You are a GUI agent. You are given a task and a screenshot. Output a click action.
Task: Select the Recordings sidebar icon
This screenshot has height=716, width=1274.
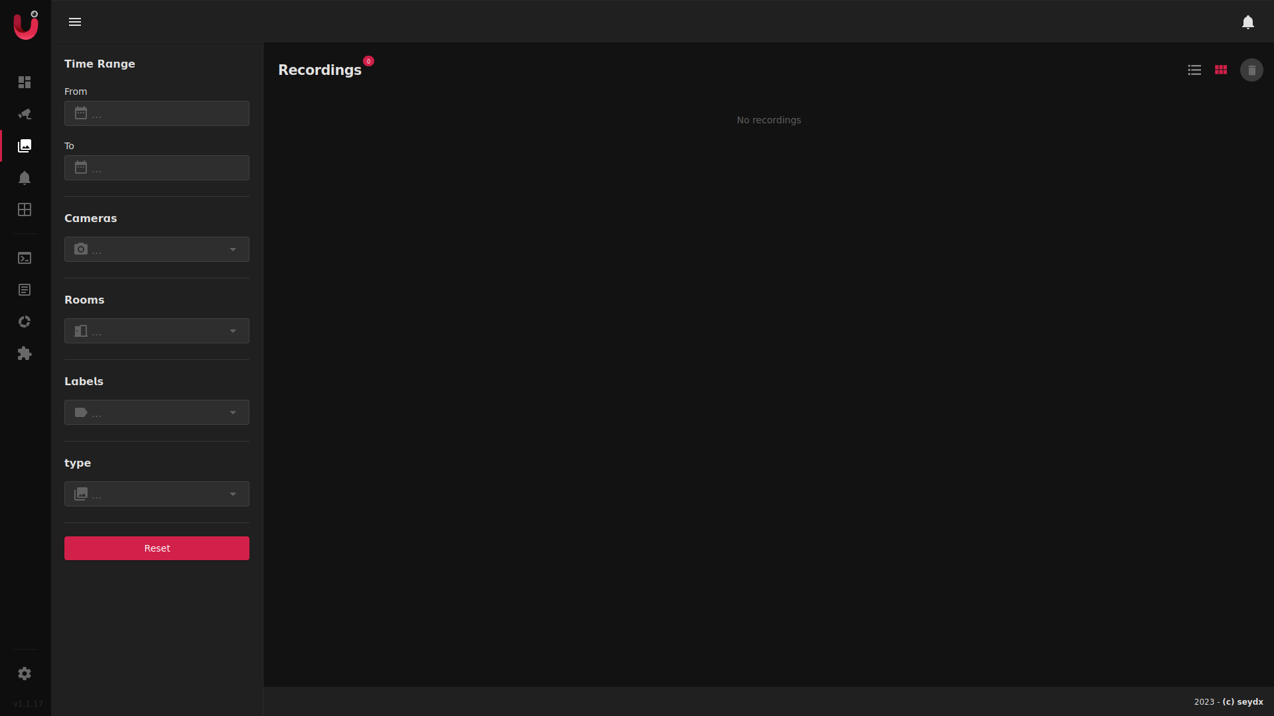click(x=25, y=145)
